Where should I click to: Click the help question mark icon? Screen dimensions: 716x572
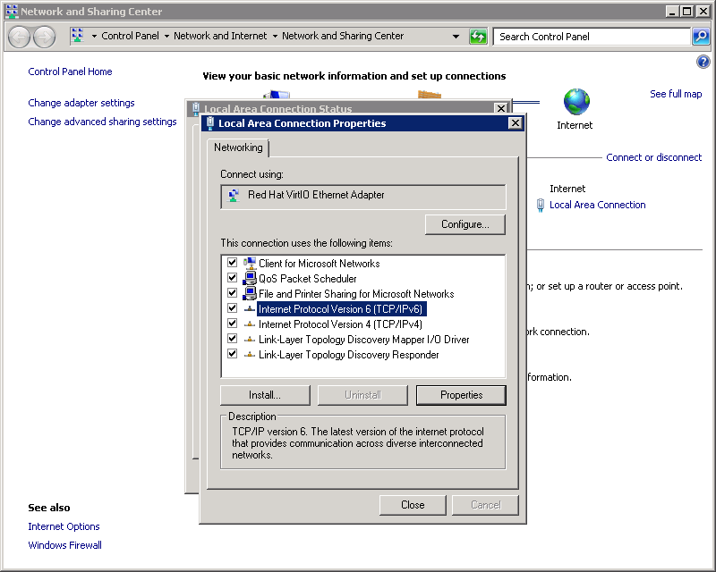click(703, 62)
